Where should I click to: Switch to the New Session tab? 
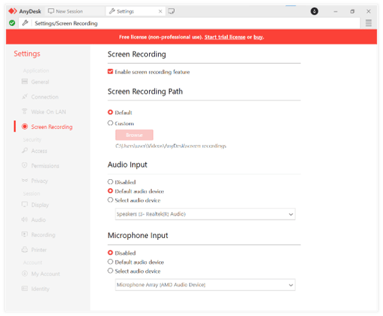(76, 11)
